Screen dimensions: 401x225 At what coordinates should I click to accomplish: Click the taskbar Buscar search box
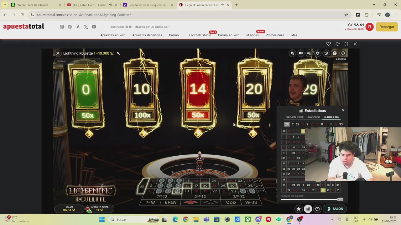(x=134, y=219)
